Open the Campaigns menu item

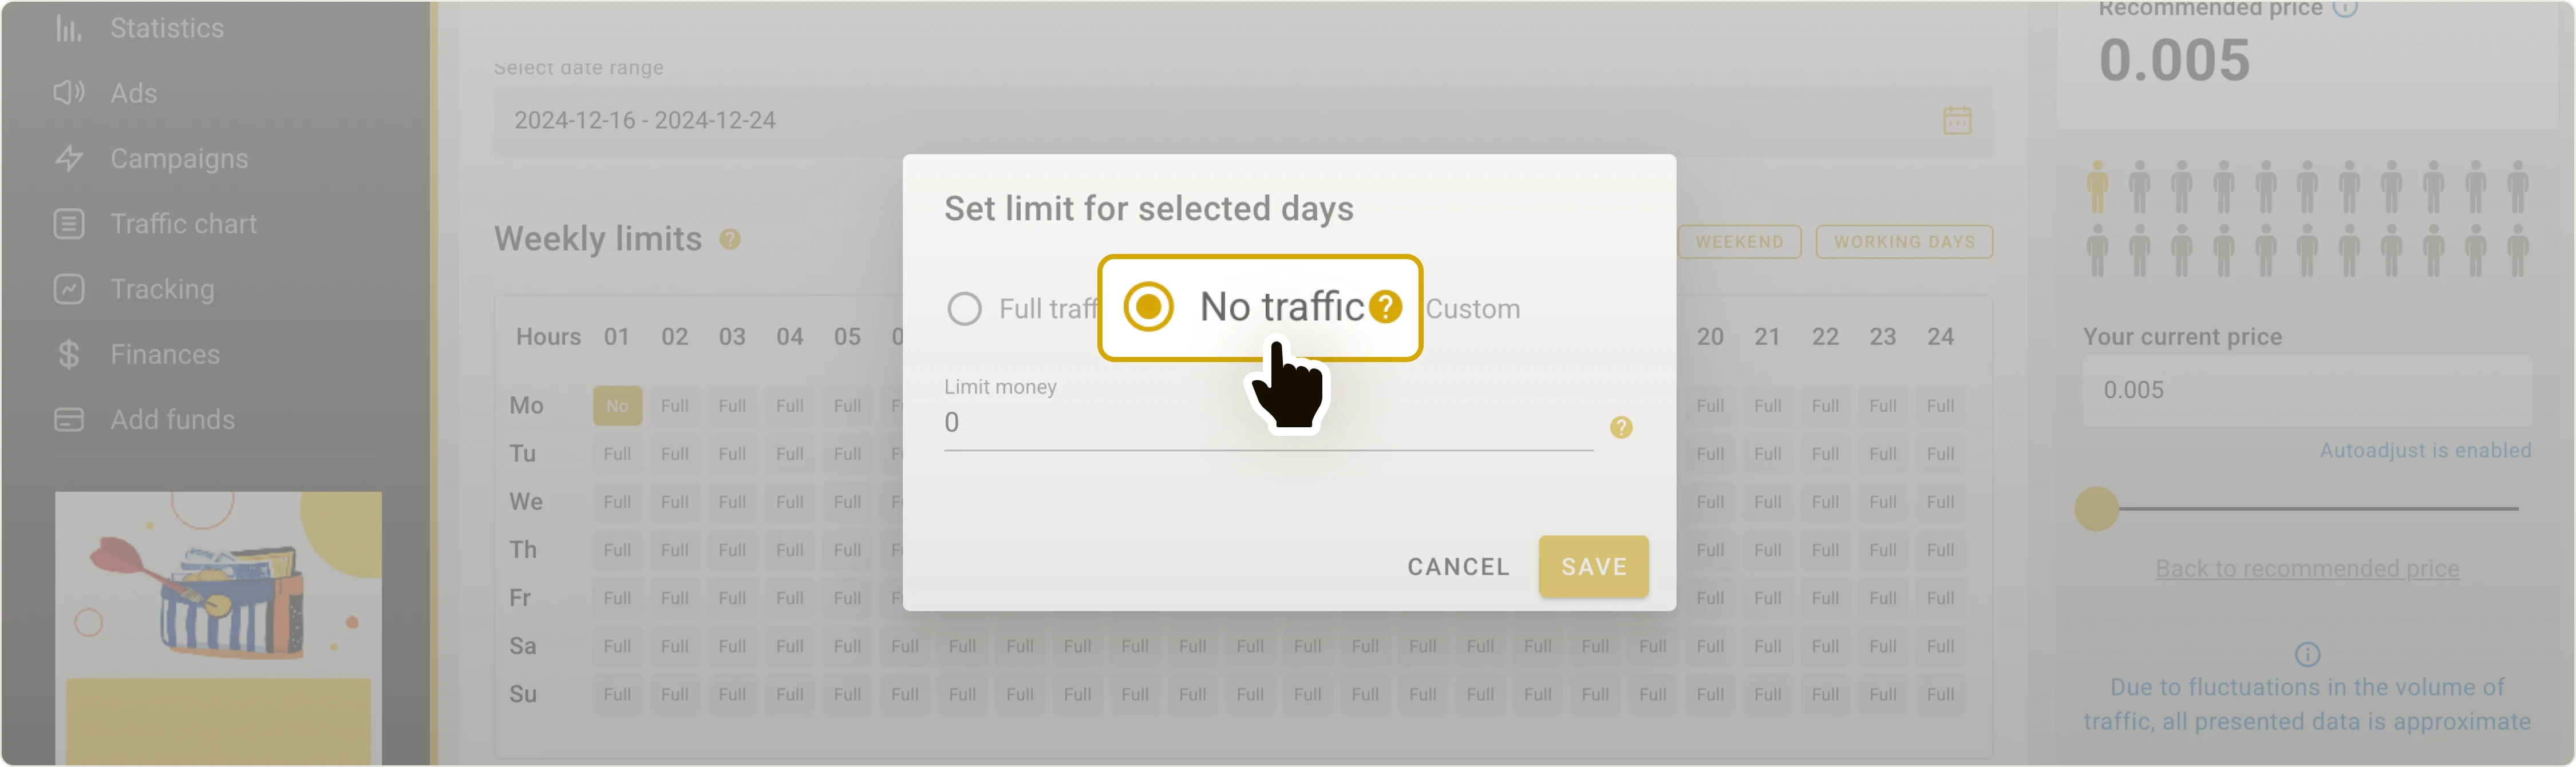179,159
